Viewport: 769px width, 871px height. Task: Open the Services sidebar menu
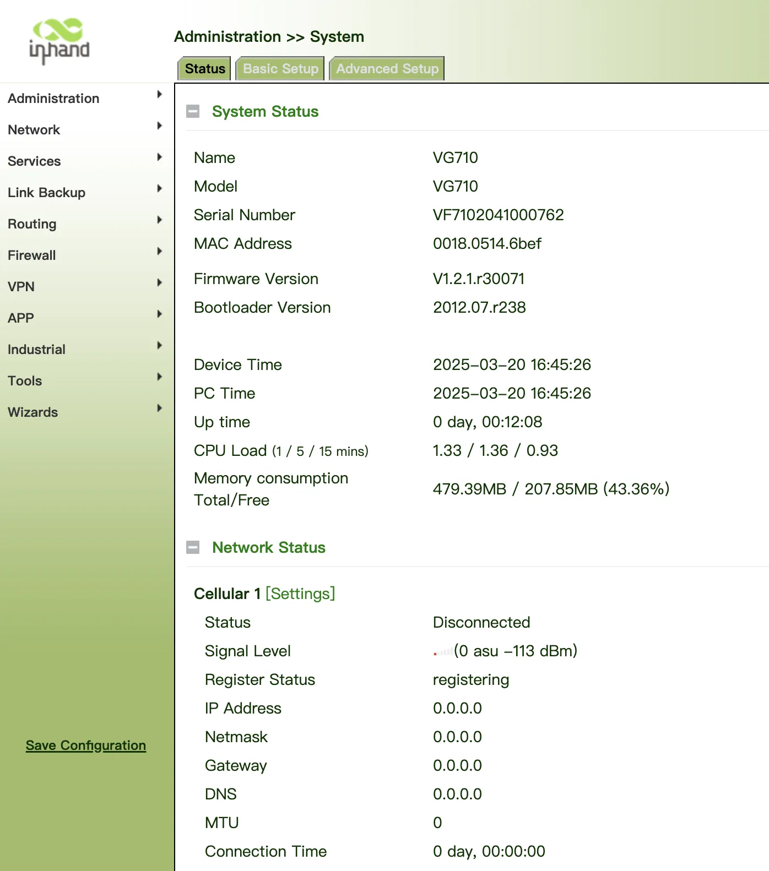point(34,161)
